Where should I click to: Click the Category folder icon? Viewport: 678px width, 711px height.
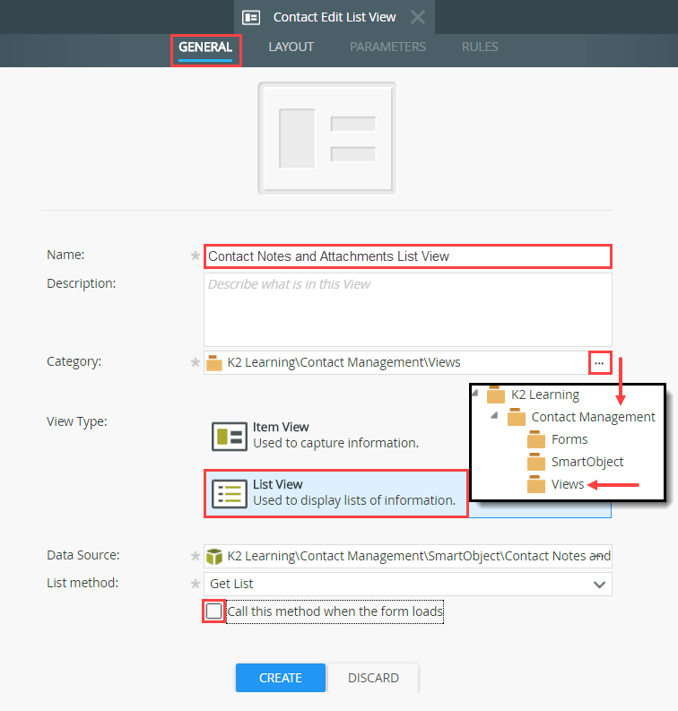[x=214, y=363]
